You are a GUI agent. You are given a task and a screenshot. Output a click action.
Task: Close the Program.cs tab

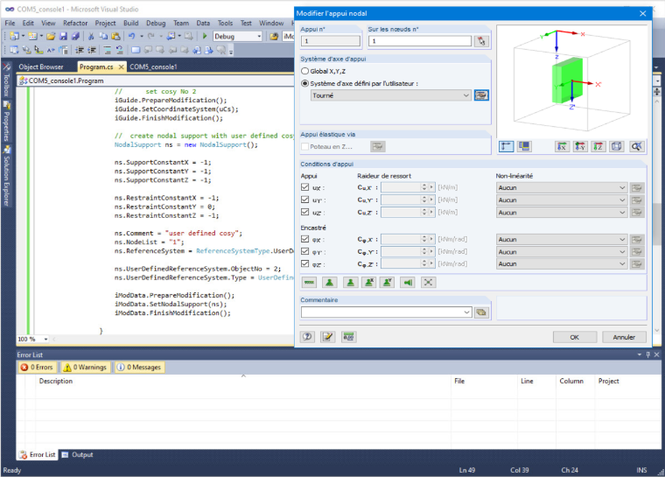[x=122, y=67]
